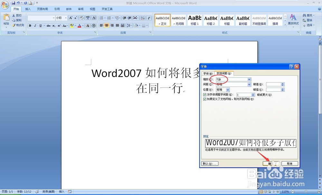Expand the Font group dialog launcher
The image size is (322, 195).
tap(95, 32)
